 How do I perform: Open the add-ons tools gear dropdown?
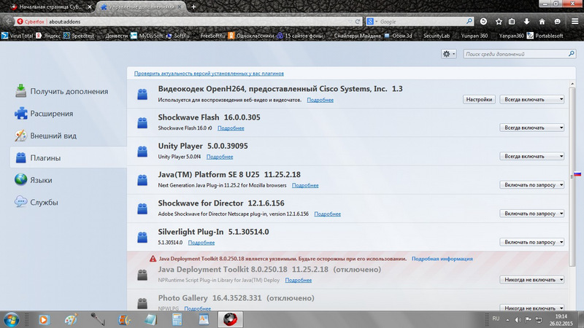coord(448,54)
